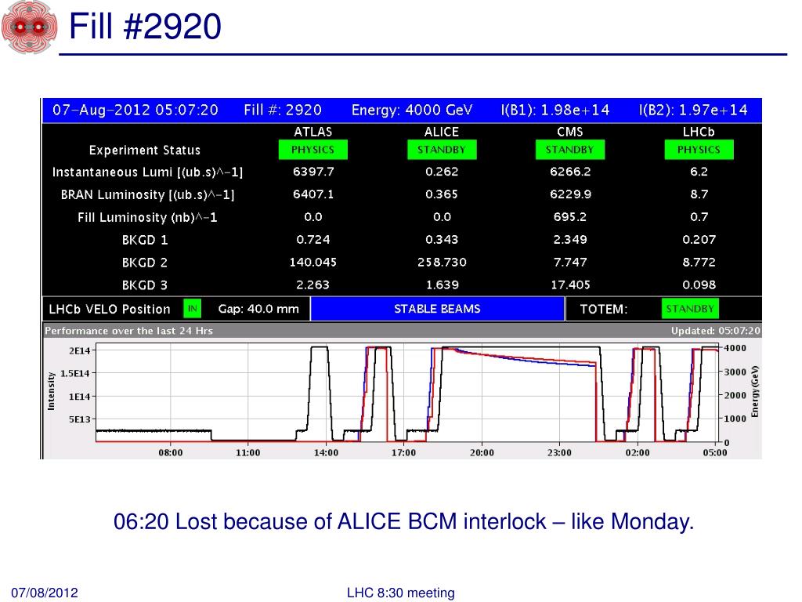Click the BRAN Luminosity row label
Viewport: 802px width, 602px height.
pyautogui.click(x=147, y=194)
